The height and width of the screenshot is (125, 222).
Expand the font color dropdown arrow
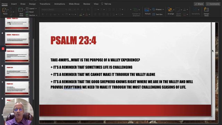89,15
